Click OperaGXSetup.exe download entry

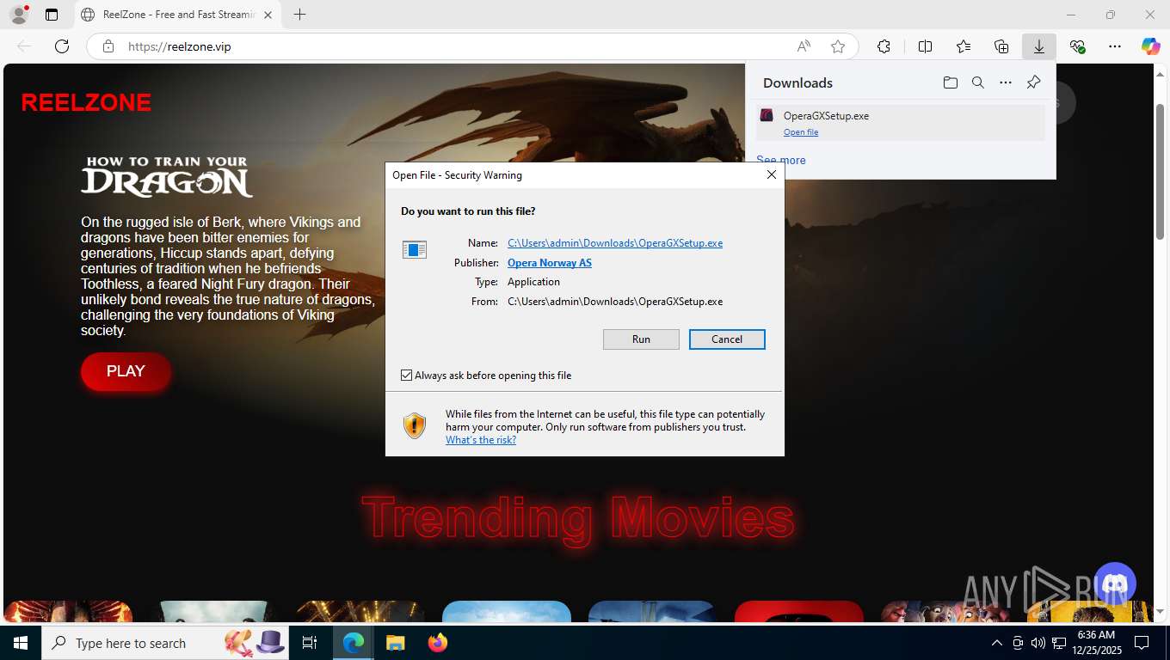901,122
